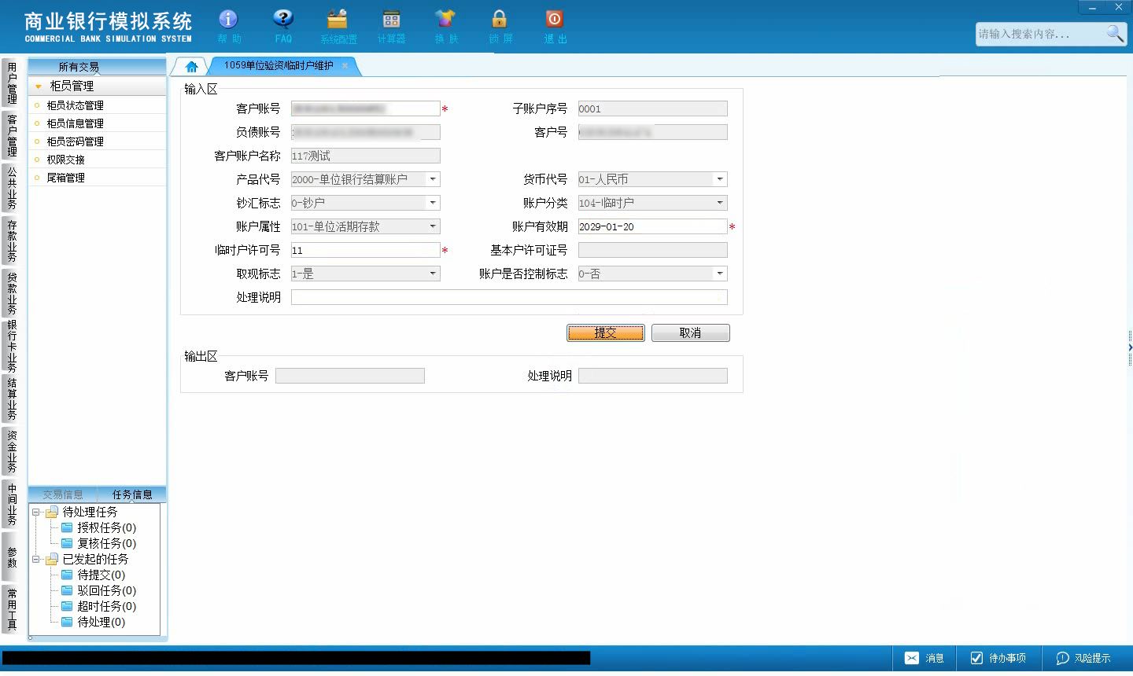
Task: Switch to 结算业务 side tab
Action: (x=12, y=399)
